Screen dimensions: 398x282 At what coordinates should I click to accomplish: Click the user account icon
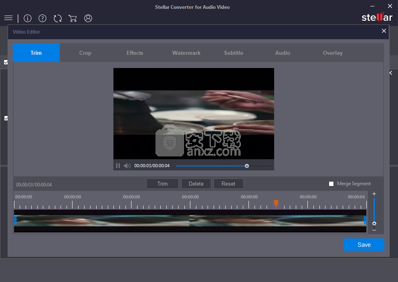(x=88, y=18)
